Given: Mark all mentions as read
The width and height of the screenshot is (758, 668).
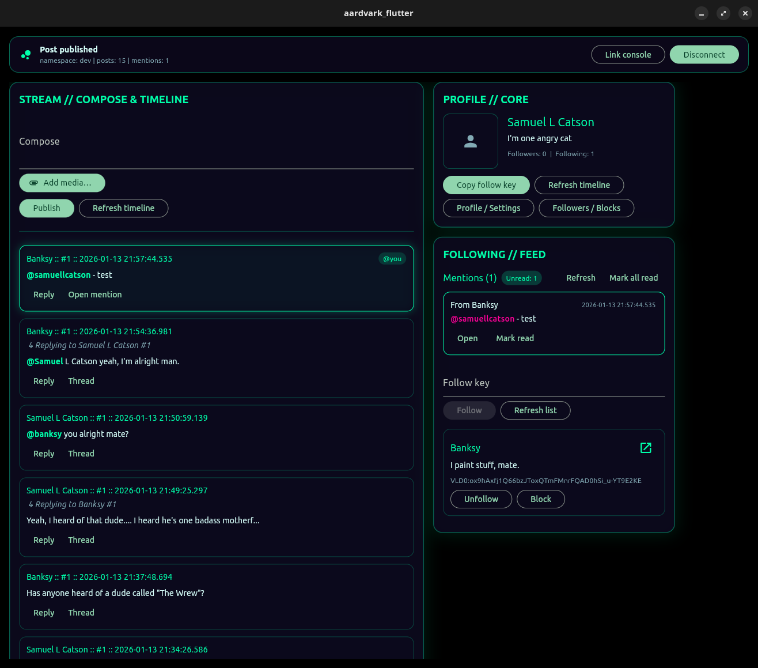Looking at the screenshot, I should click(633, 278).
